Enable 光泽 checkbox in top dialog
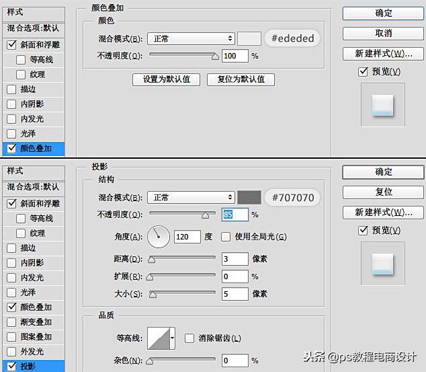Screen dimensions: 426x372 tap(11, 133)
